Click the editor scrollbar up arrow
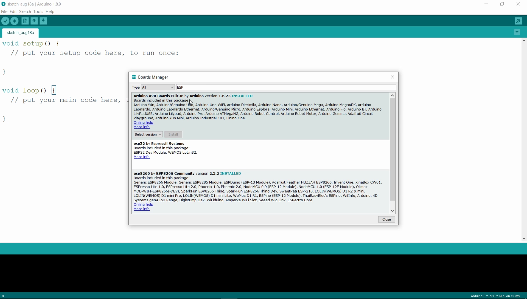The image size is (527, 299). [524, 41]
